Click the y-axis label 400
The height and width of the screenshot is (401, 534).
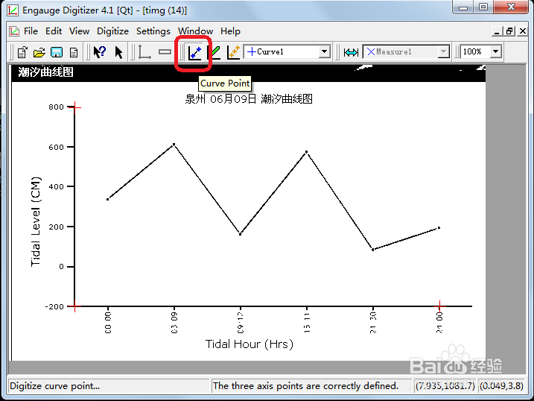[x=56, y=186]
